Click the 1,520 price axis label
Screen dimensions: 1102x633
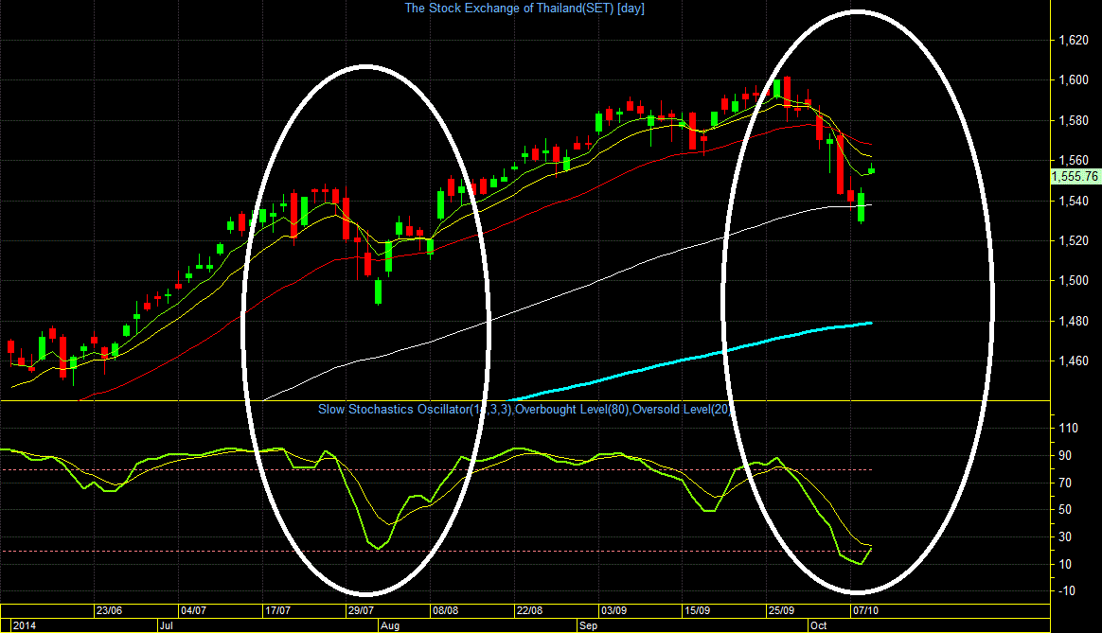(x=1074, y=241)
